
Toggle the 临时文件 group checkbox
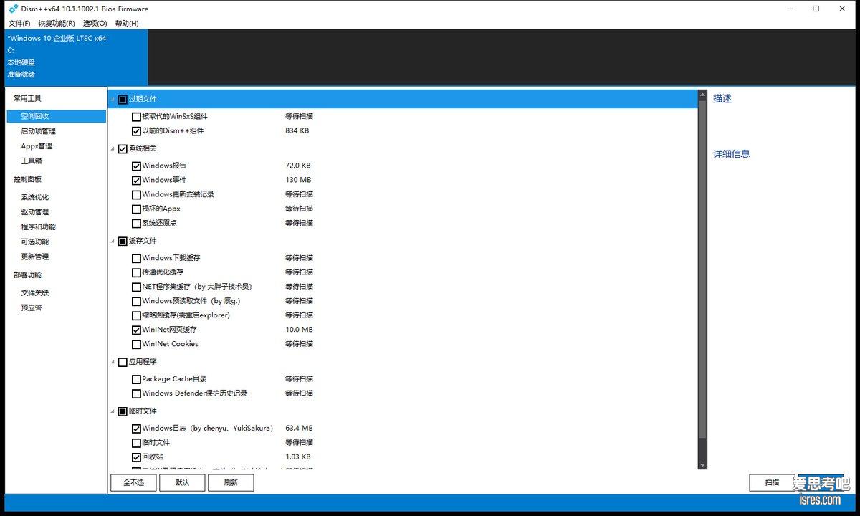coord(123,412)
